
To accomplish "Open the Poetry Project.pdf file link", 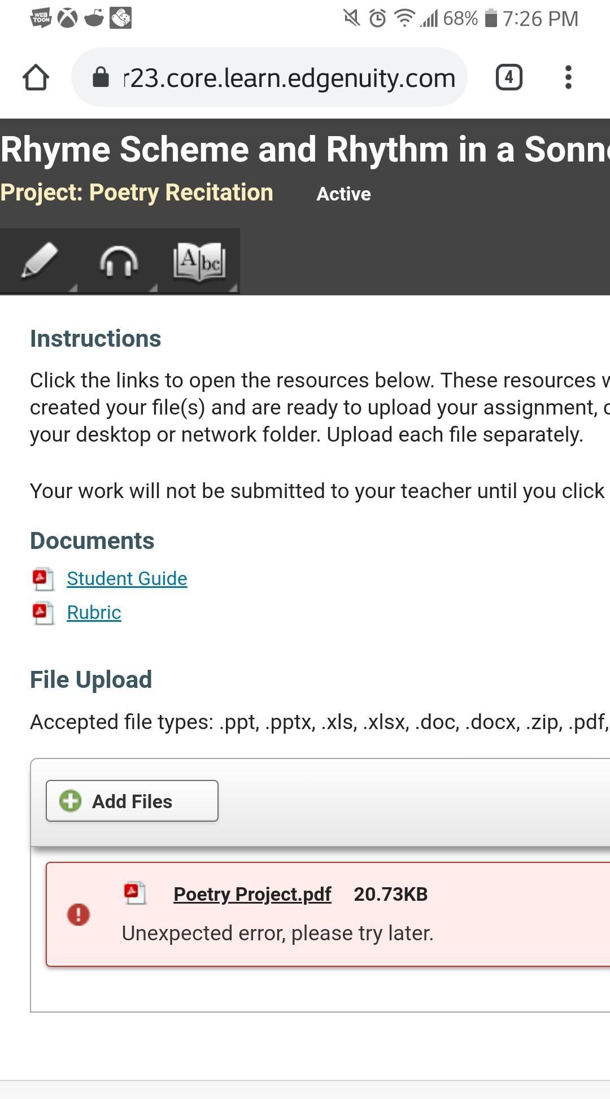I will click(x=252, y=894).
